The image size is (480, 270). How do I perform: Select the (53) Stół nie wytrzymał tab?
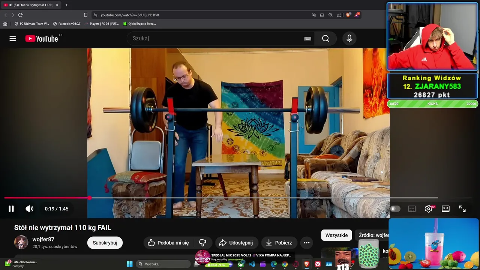coord(30,5)
